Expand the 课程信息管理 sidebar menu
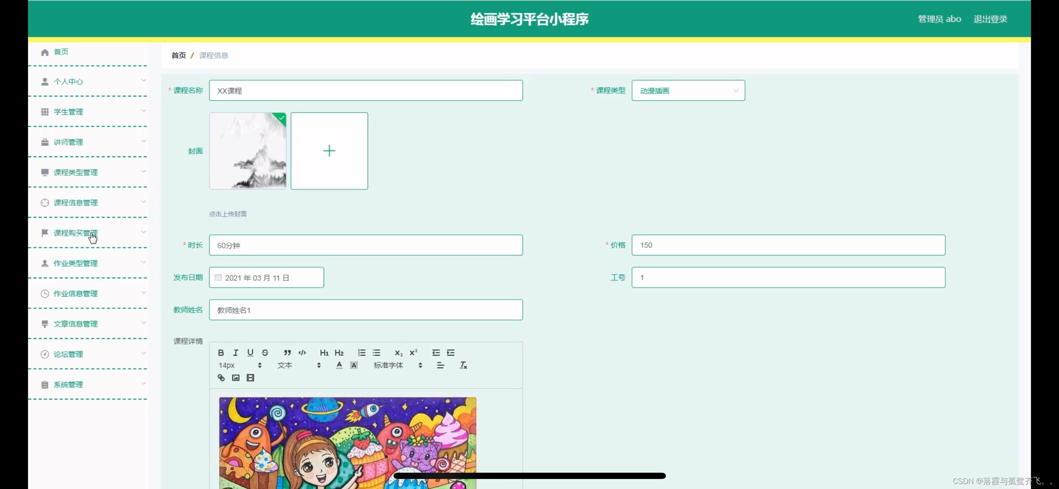This screenshot has height=489, width=1059. point(88,203)
